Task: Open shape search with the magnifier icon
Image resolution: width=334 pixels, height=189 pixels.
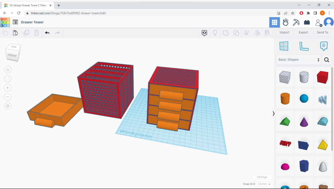Action: click(x=326, y=60)
